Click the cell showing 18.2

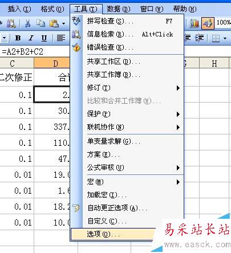(x=52, y=206)
